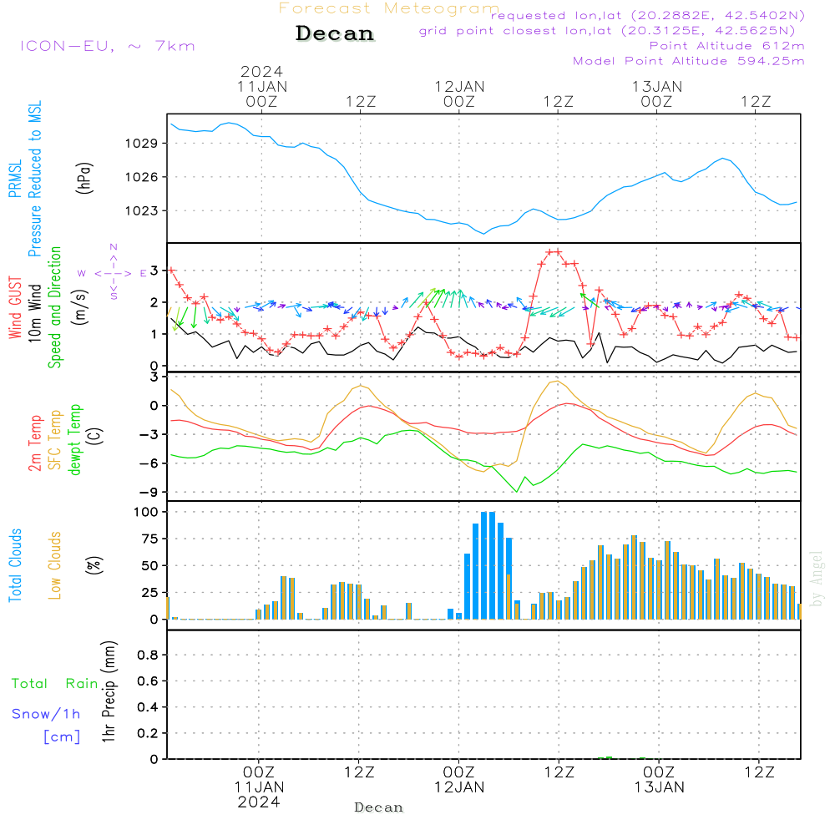Click the '1026' pressure axis value

point(142,177)
